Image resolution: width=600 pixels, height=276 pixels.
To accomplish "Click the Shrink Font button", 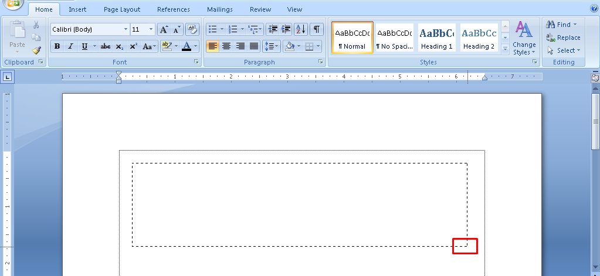I will (177, 29).
